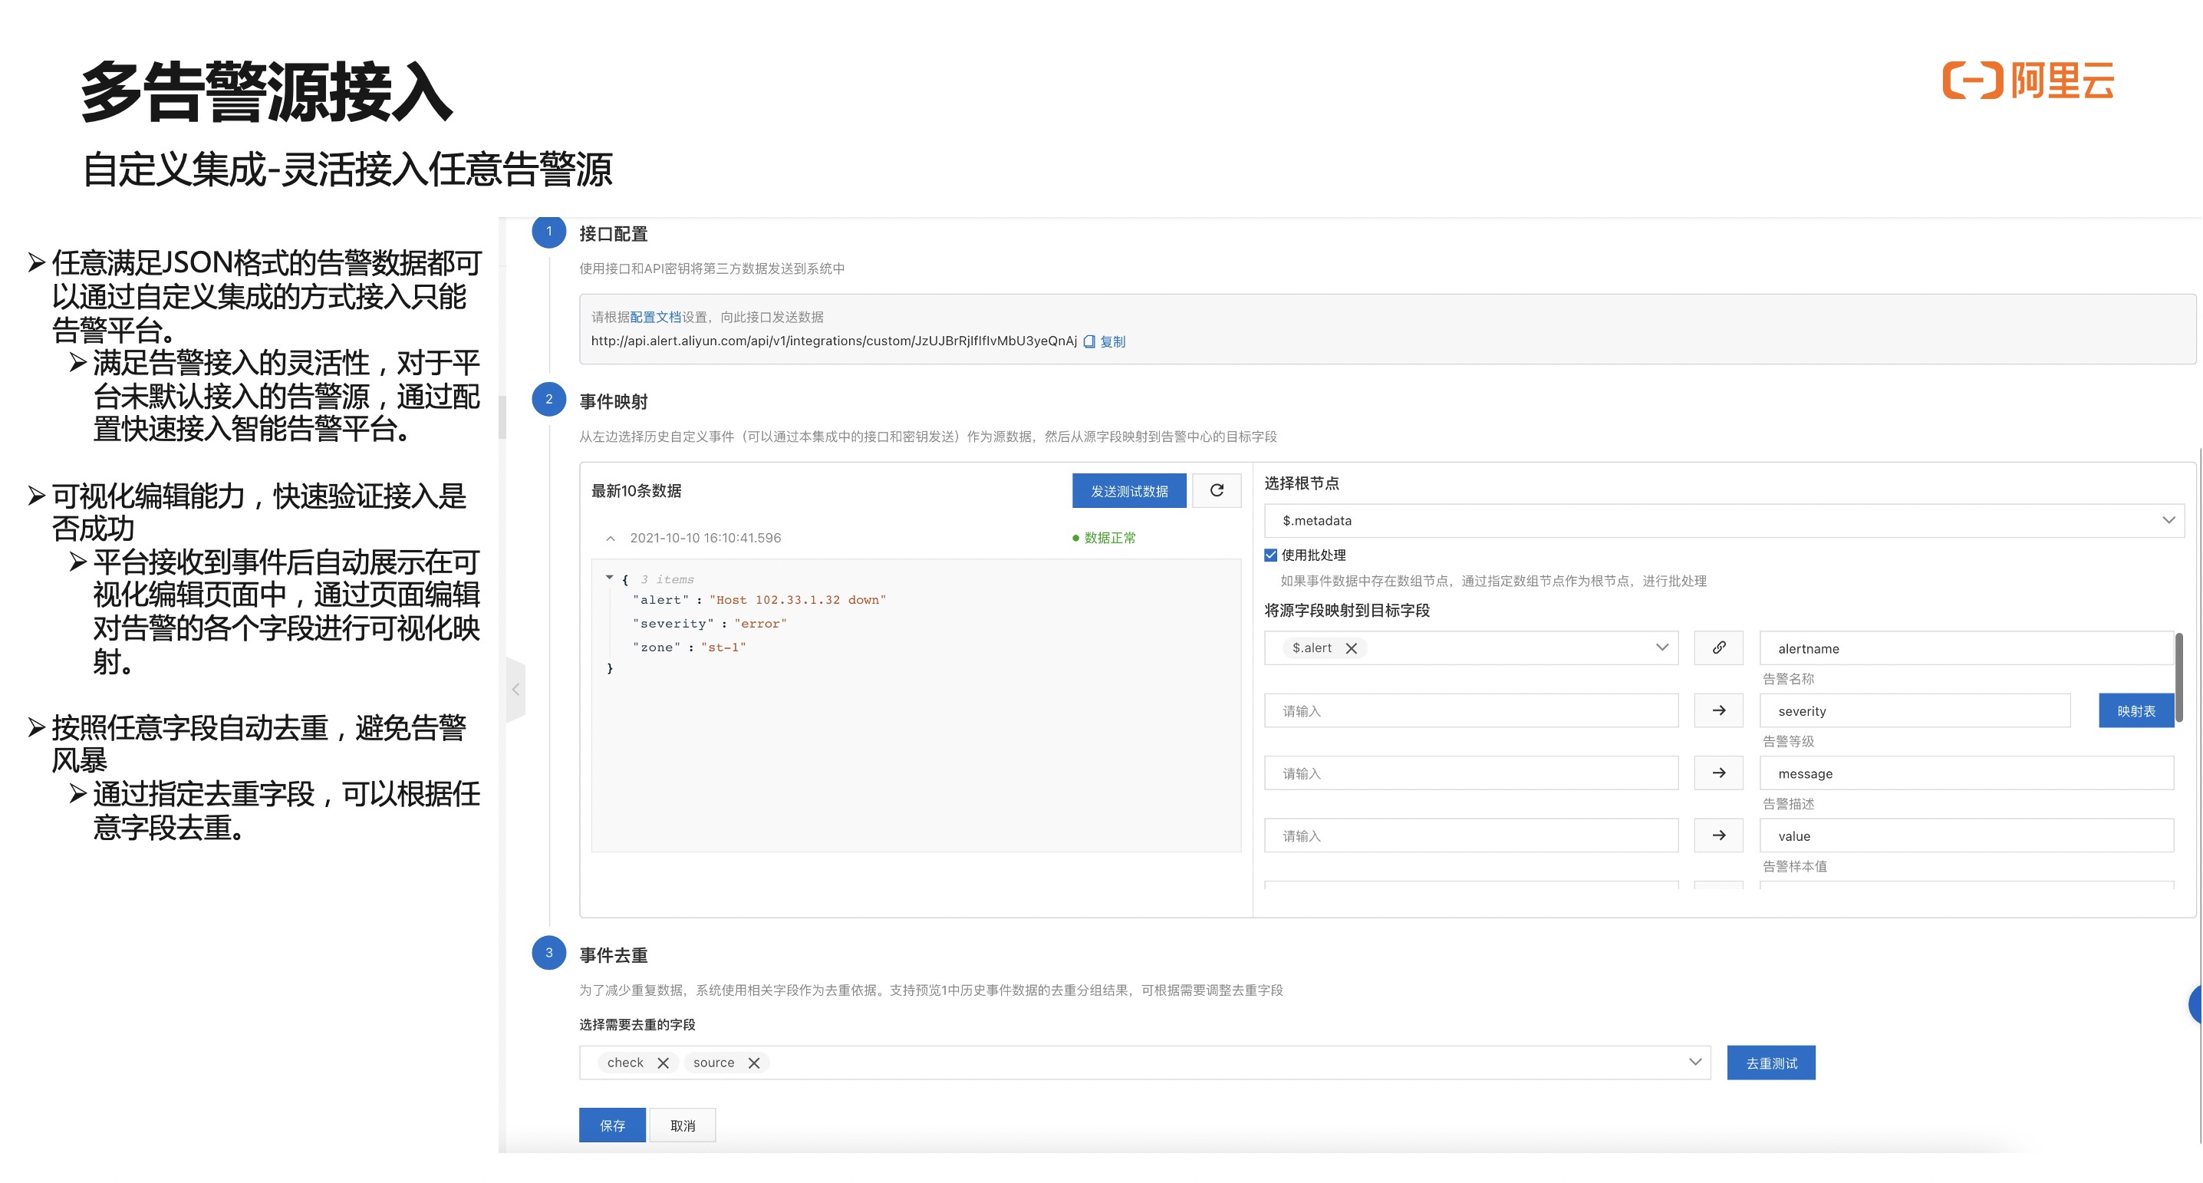This screenshot has width=2203, height=1183.
Task: Collapse the JSON tree root node
Action: coord(609,578)
